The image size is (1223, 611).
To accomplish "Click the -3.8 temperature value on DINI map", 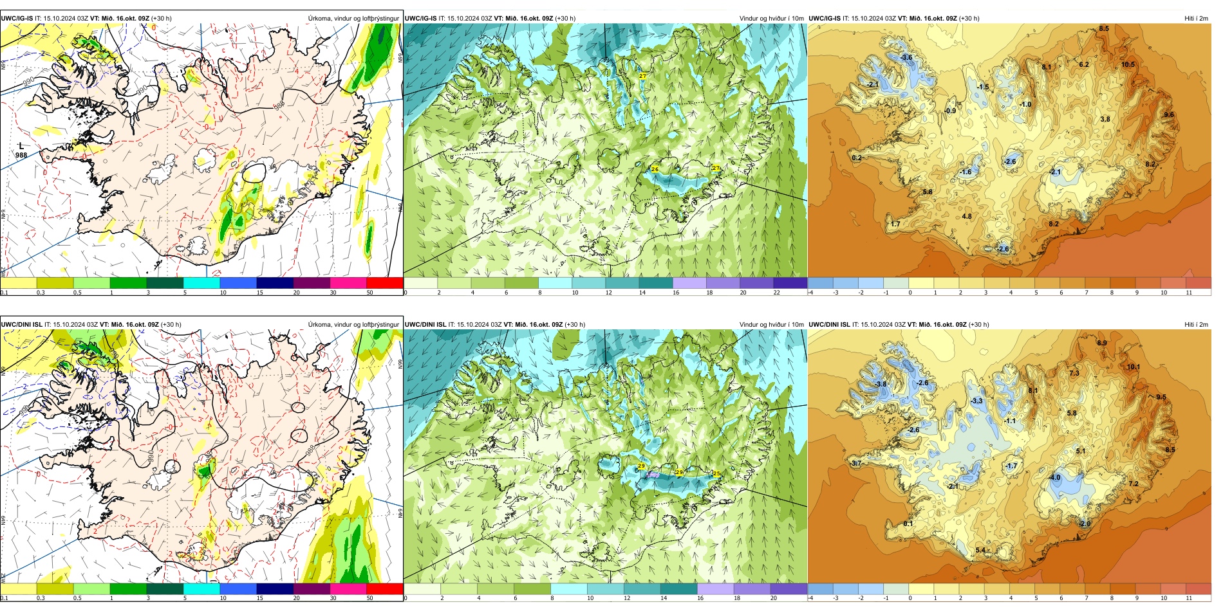I will [881, 384].
